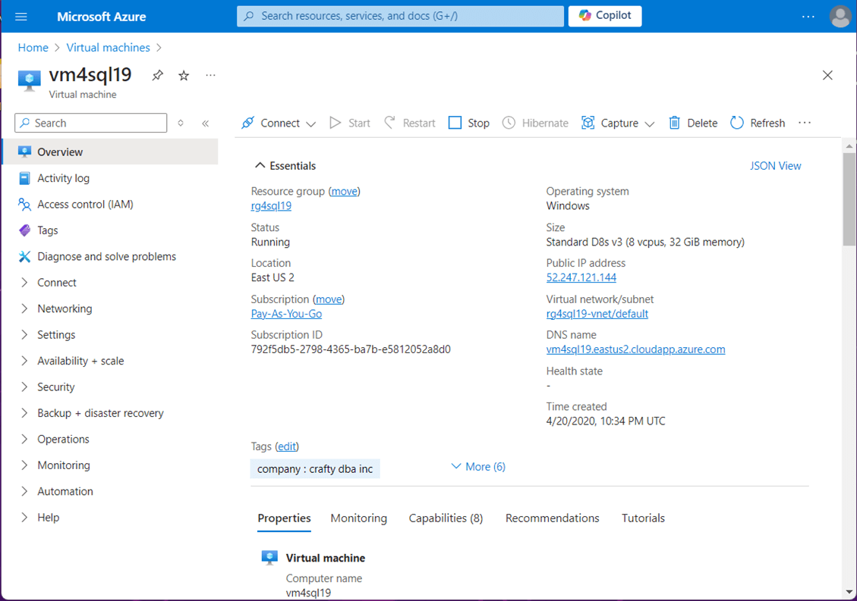The image size is (857, 601).
Task: Open the top bar ellipsis menu
Action: pyautogui.click(x=808, y=17)
